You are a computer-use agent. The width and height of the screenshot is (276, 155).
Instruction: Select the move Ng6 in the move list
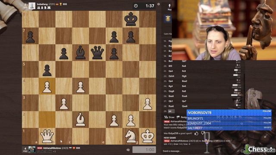click(184, 76)
